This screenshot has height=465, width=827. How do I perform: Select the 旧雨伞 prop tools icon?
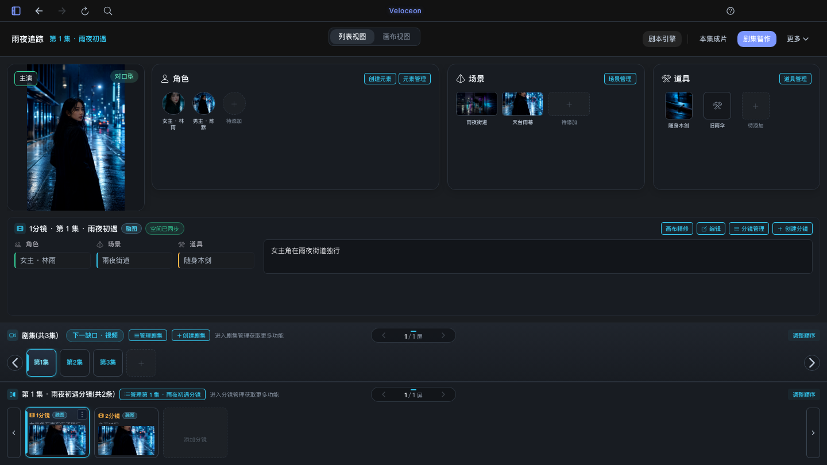[x=717, y=106]
